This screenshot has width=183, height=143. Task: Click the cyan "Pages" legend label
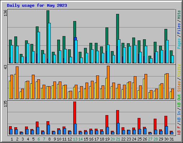pos(179,44)
